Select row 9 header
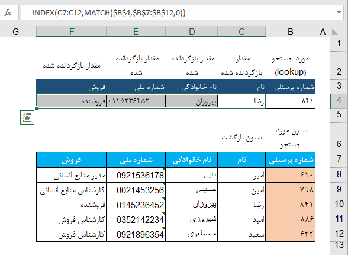The image size is (348, 255). point(339,189)
